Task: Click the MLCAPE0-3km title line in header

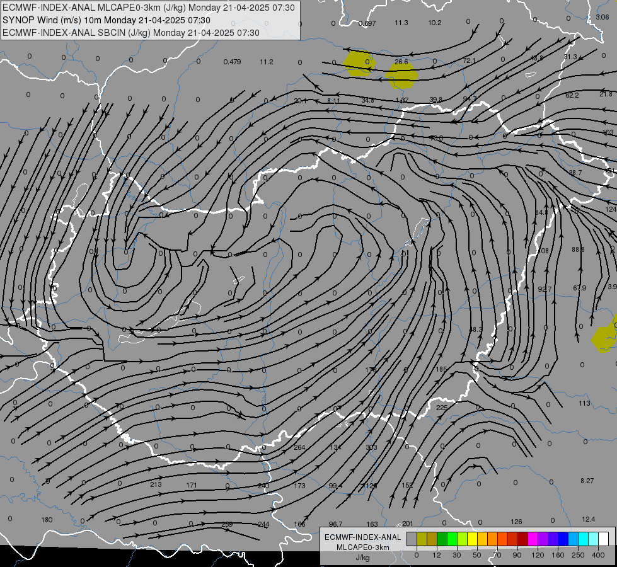Action: [x=148, y=8]
